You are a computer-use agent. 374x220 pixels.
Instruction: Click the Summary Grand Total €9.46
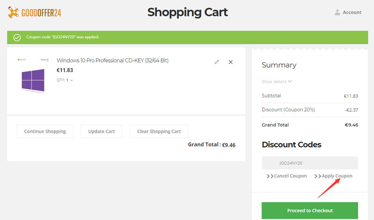[x=352, y=125]
